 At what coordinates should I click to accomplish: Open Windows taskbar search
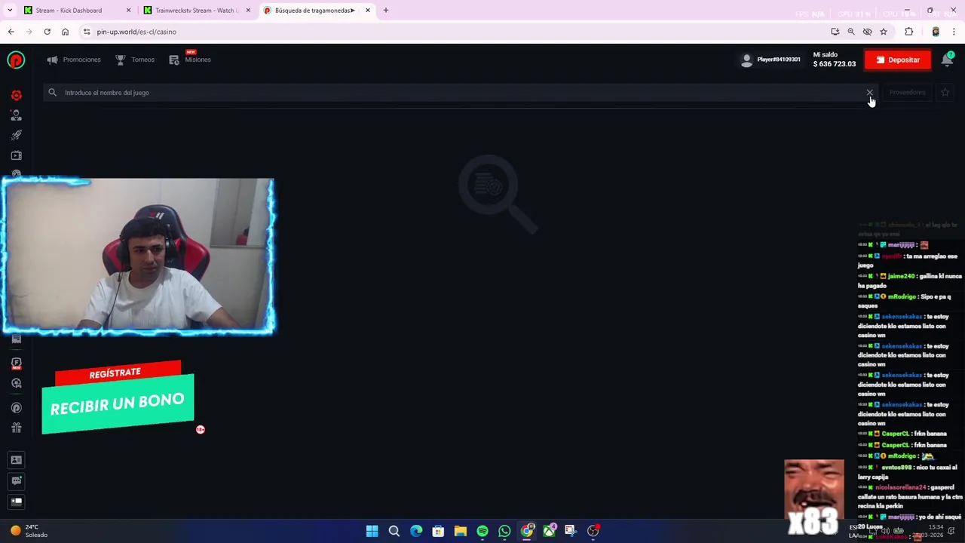[x=394, y=531]
